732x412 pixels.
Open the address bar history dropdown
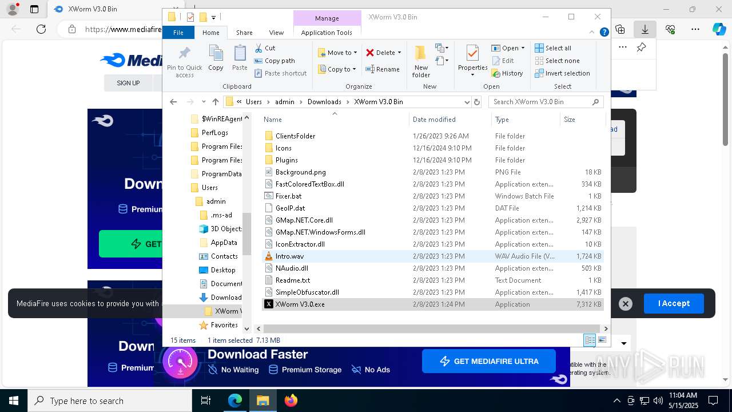[x=467, y=102]
